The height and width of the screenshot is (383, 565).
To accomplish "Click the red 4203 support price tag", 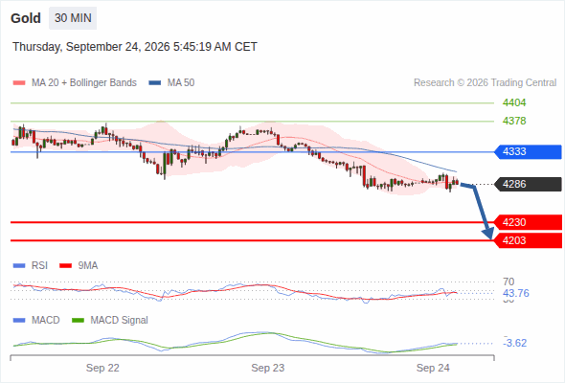I will [x=528, y=240].
